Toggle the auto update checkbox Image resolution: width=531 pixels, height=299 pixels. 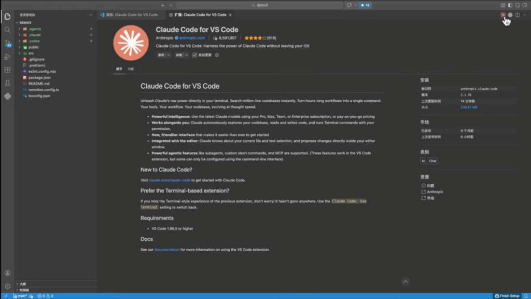(194, 55)
